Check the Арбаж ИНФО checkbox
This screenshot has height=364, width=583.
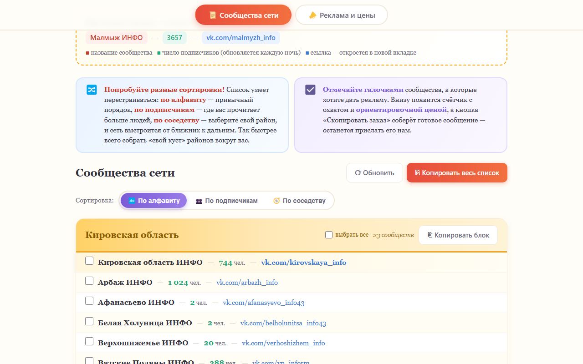coord(89,281)
